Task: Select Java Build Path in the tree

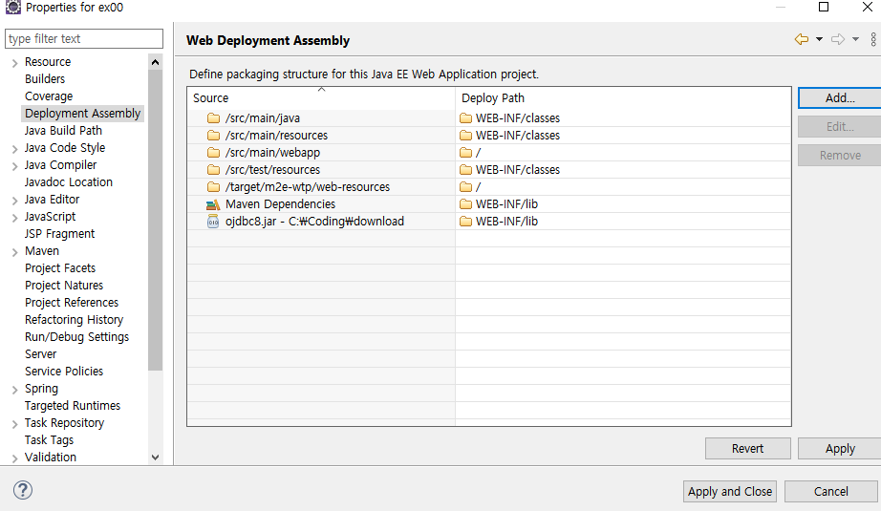Action: [63, 131]
